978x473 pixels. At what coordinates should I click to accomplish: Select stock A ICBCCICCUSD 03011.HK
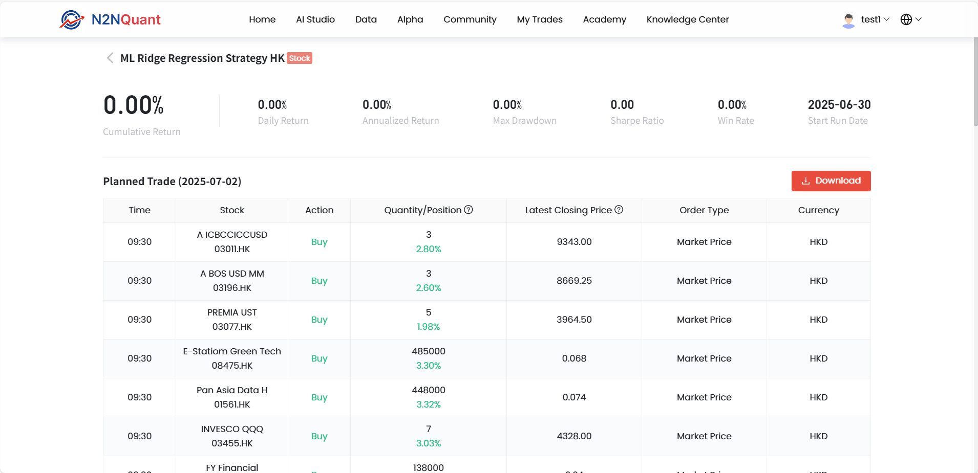tap(232, 242)
